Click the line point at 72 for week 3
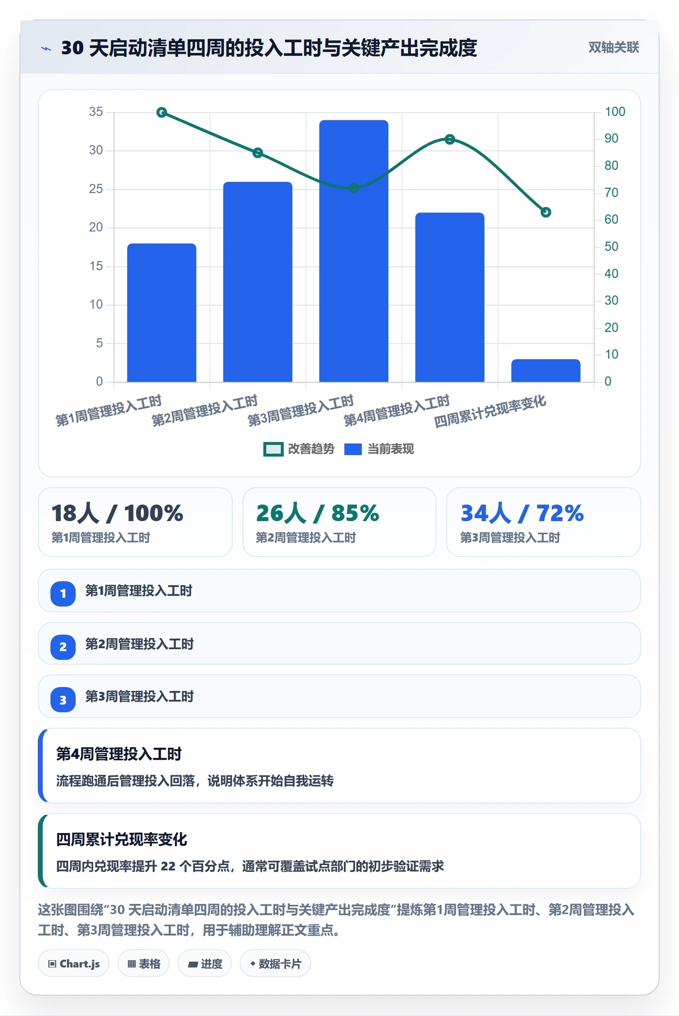 pyautogui.click(x=354, y=188)
